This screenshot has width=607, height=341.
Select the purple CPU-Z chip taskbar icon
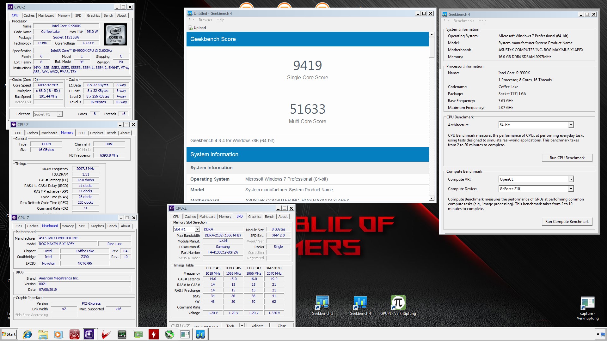point(89,334)
